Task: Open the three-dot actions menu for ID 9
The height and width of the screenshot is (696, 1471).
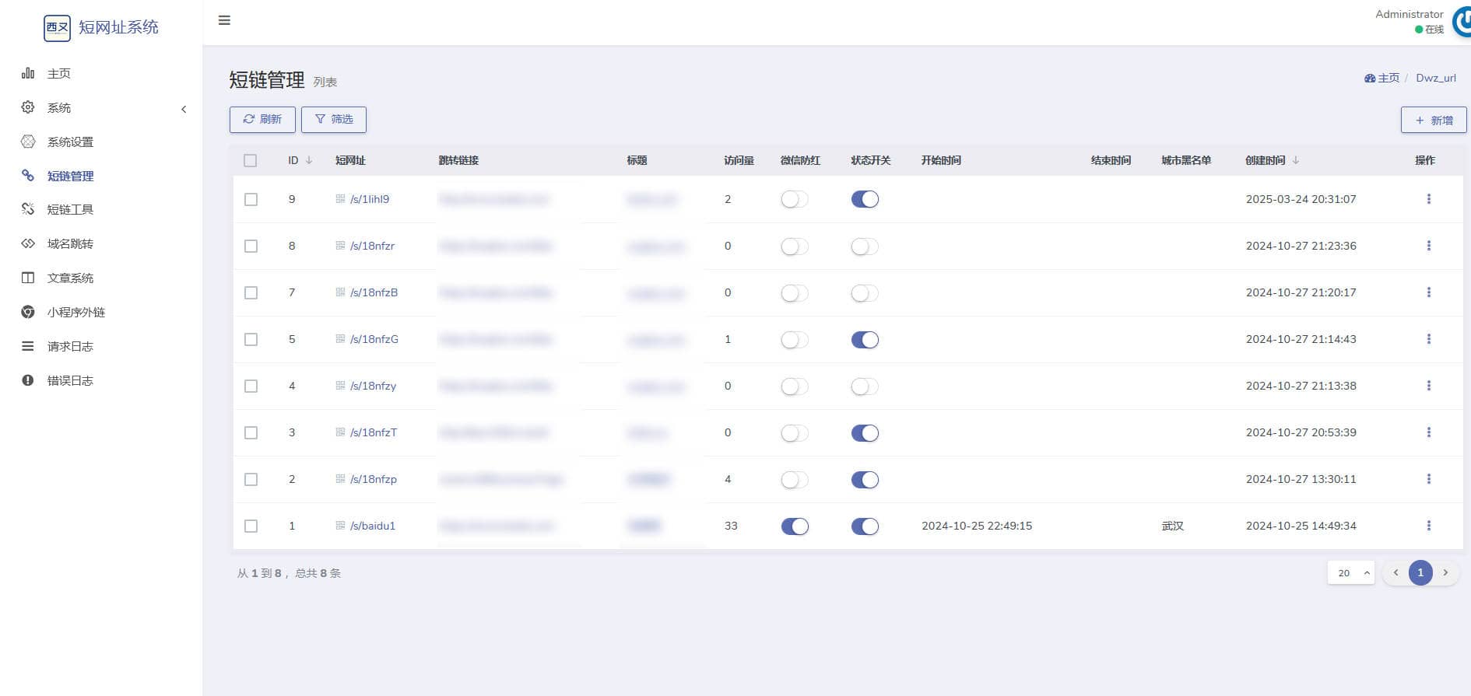Action: pyautogui.click(x=1428, y=199)
